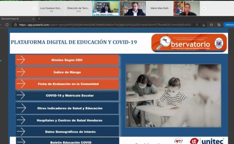Open a new browser tab with plus

coord(39,19)
